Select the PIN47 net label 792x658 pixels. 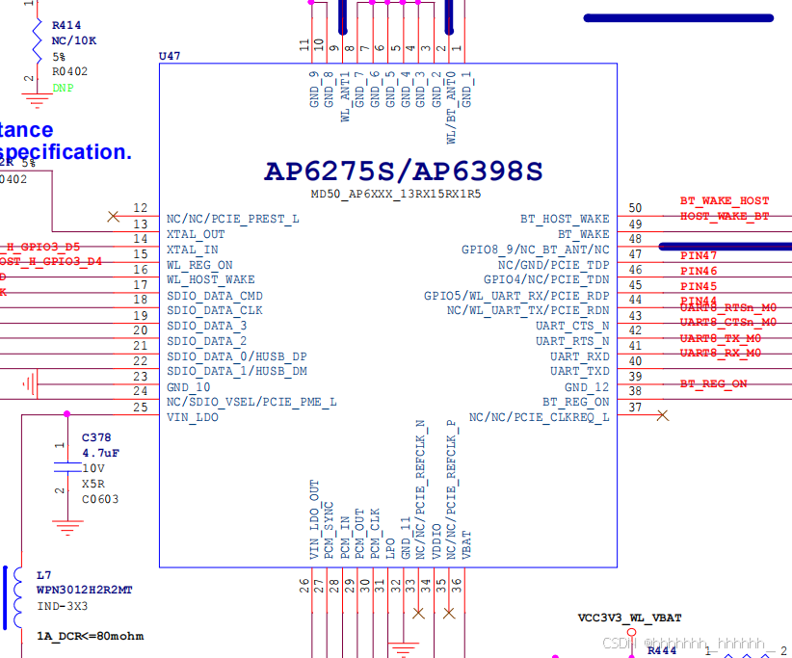point(700,255)
